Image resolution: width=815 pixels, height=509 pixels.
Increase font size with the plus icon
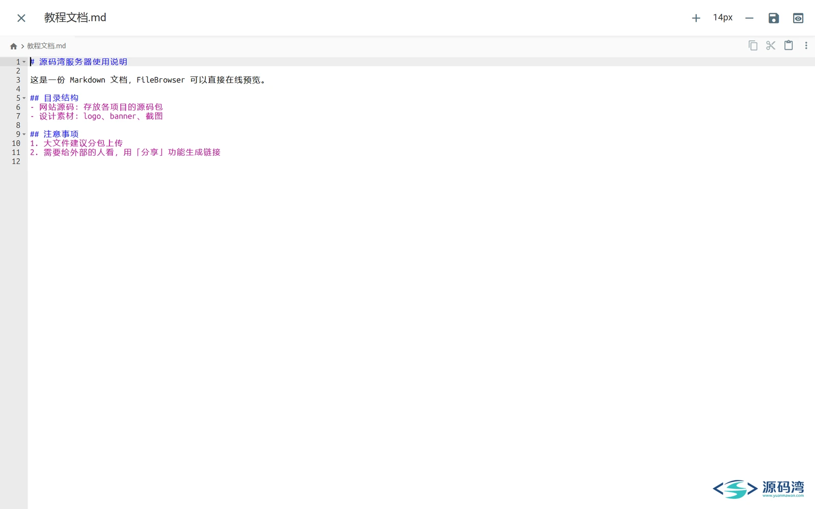[696, 18]
